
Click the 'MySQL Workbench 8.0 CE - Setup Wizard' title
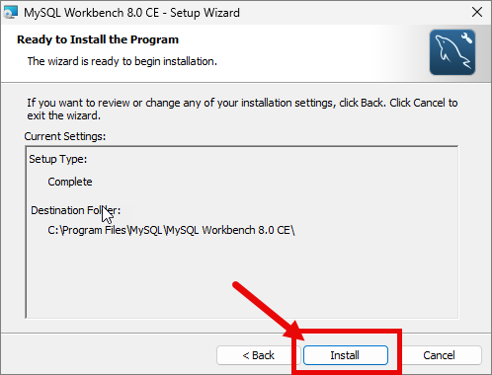[x=131, y=13]
